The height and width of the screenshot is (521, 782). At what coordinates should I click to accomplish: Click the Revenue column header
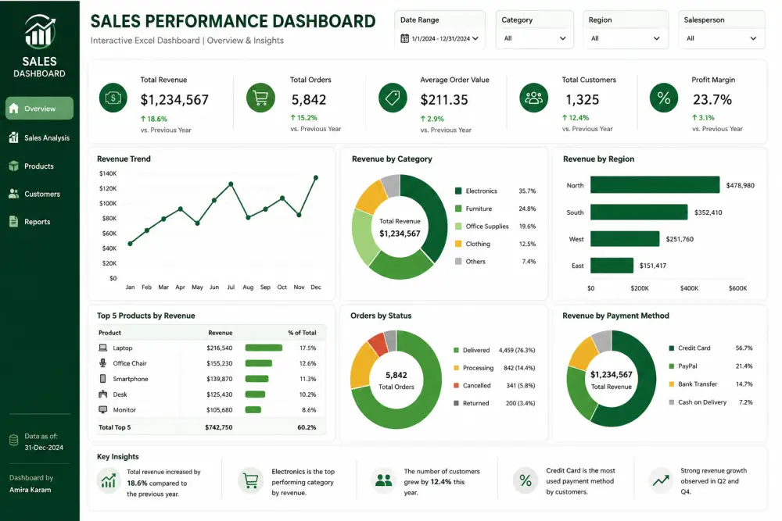(x=221, y=333)
